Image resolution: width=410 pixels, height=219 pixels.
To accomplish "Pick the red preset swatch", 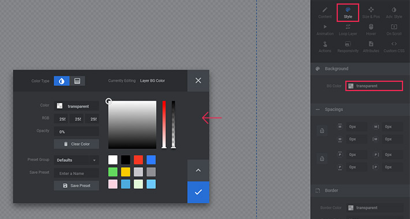I will point(139,160).
